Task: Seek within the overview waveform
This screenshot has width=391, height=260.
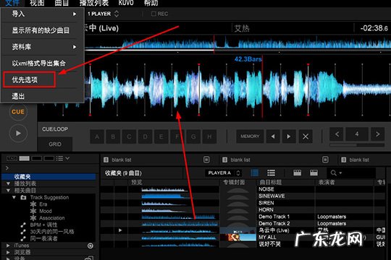Action: [238, 44]
